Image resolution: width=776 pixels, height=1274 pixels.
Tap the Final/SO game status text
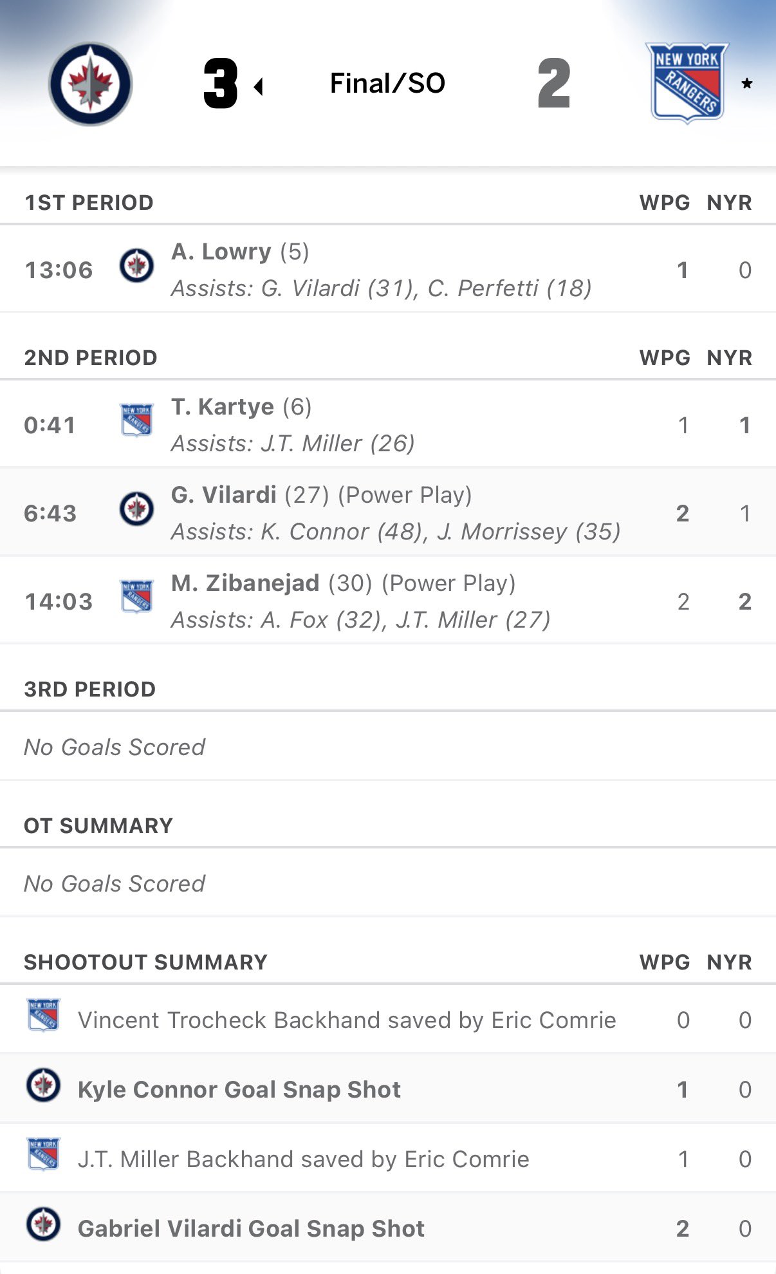[x=387, y=83]
